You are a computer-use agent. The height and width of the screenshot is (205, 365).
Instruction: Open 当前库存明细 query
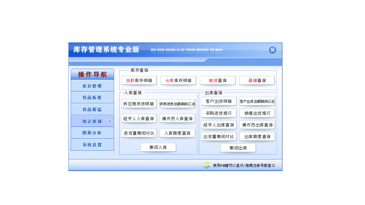[x=139, y=80]
